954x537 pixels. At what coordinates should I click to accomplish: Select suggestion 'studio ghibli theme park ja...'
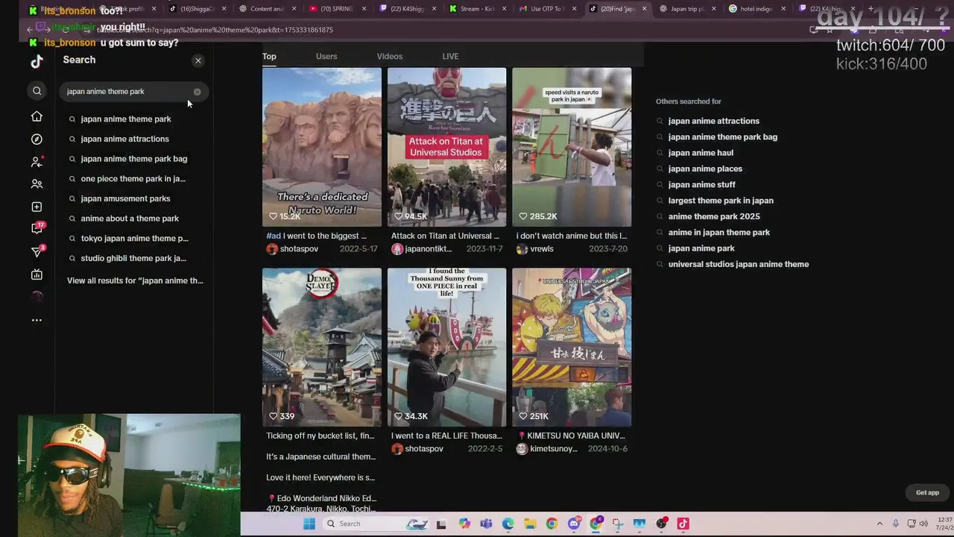coord(133,258)
